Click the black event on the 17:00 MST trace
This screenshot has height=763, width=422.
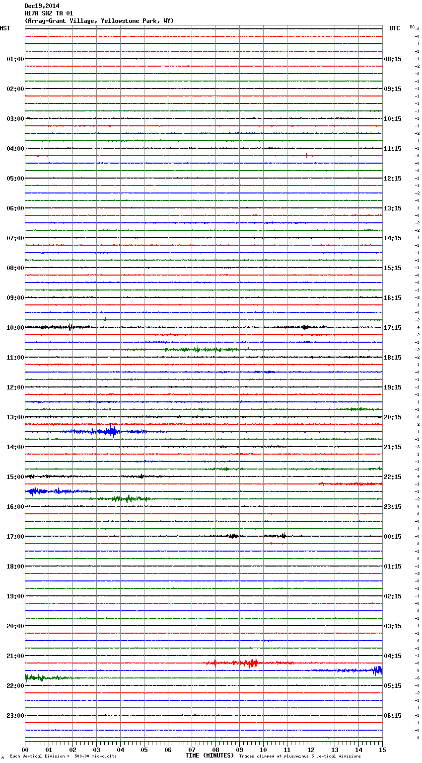point(251,536)
